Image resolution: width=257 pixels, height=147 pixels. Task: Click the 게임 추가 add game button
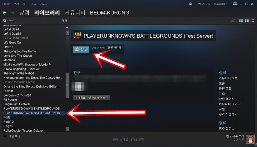(12, 136)
